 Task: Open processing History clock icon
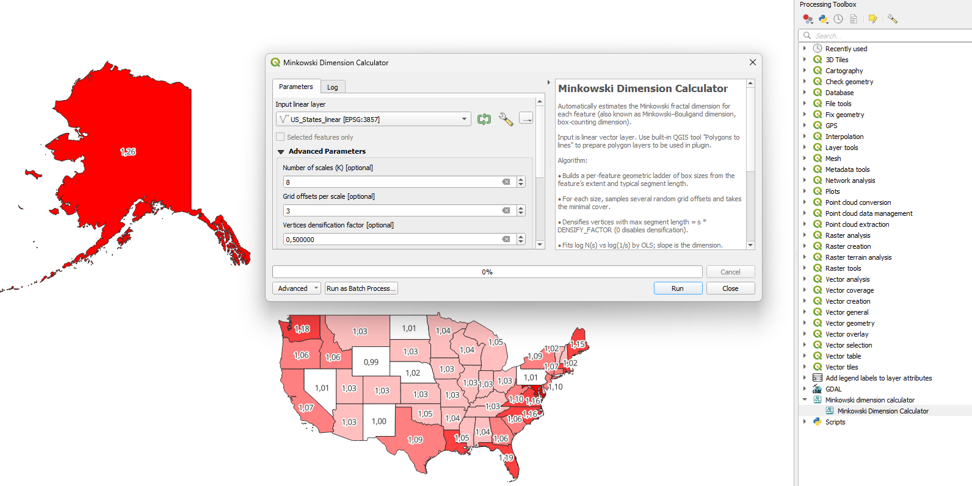[x=838, y=19]
